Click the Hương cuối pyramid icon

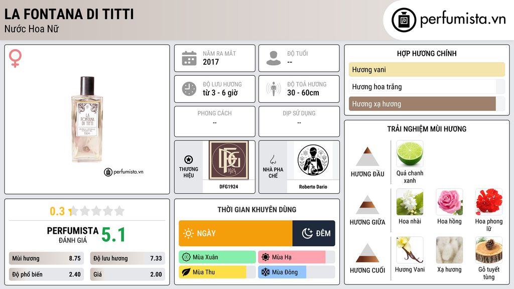click(x=367, y=253)
